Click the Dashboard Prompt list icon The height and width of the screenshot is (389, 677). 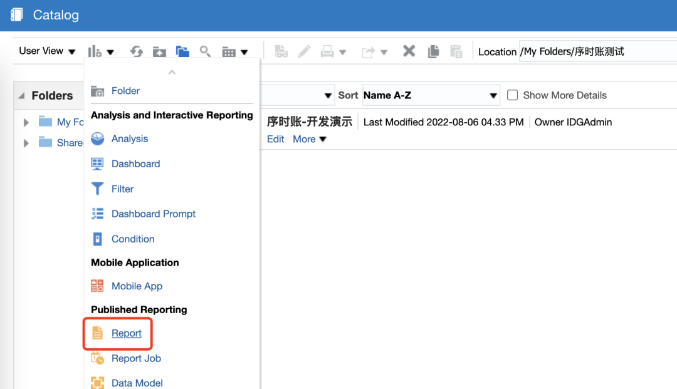(98, 214)
